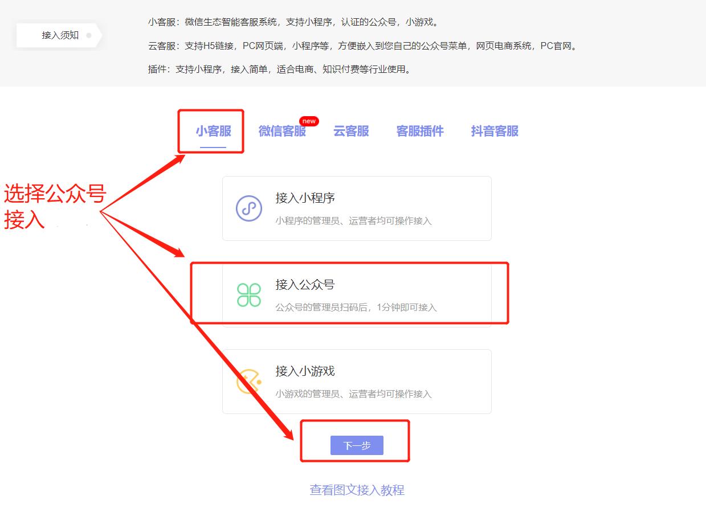706x508 pixels.
Task: Click the red new badge on 微信客服
Action: [309, 121]
